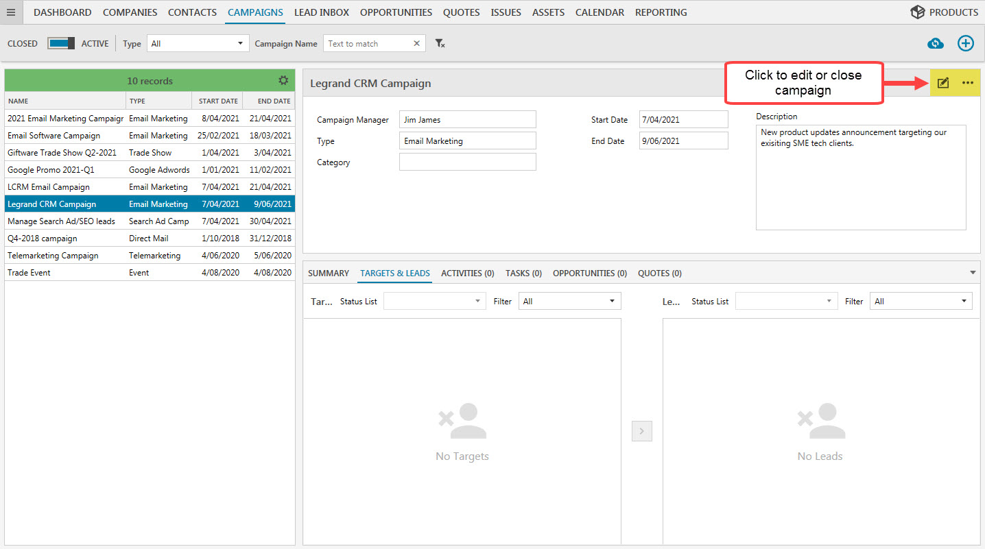Collapse the tab section with the chevron
The height and width of the screenshot is (549, 985).
pyautogui.click(x=973, y=272)
